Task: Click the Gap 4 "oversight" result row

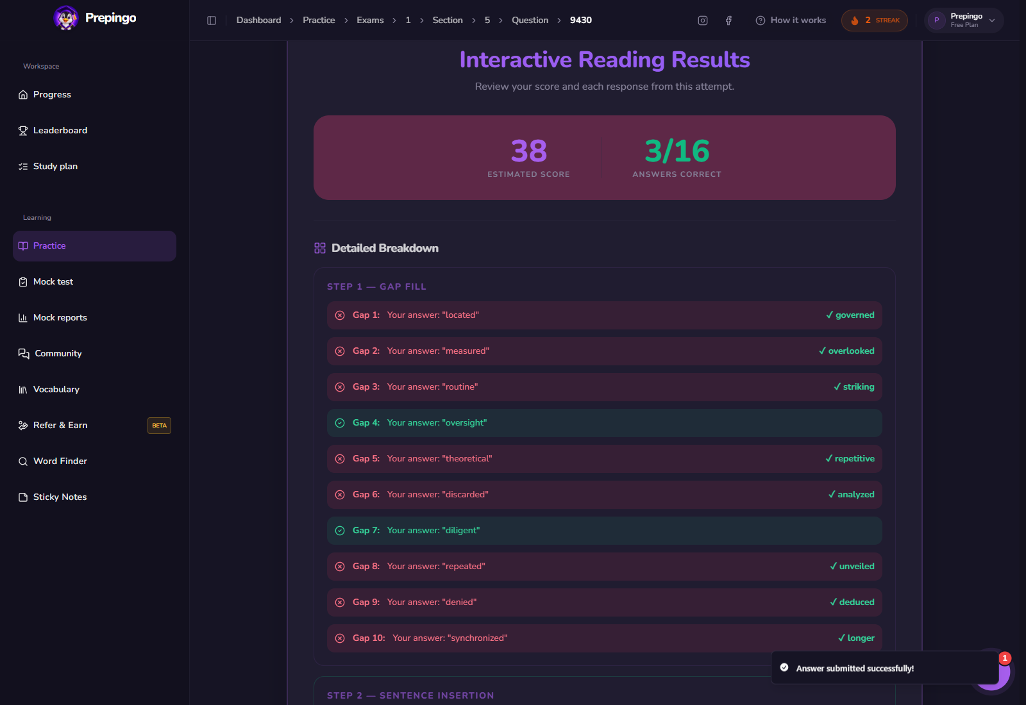Action: coord(605,423)
